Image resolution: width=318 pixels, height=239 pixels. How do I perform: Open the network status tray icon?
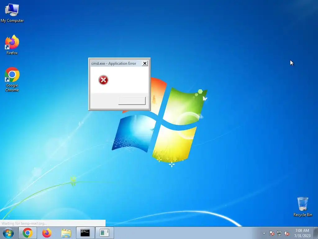click(279, 233)
